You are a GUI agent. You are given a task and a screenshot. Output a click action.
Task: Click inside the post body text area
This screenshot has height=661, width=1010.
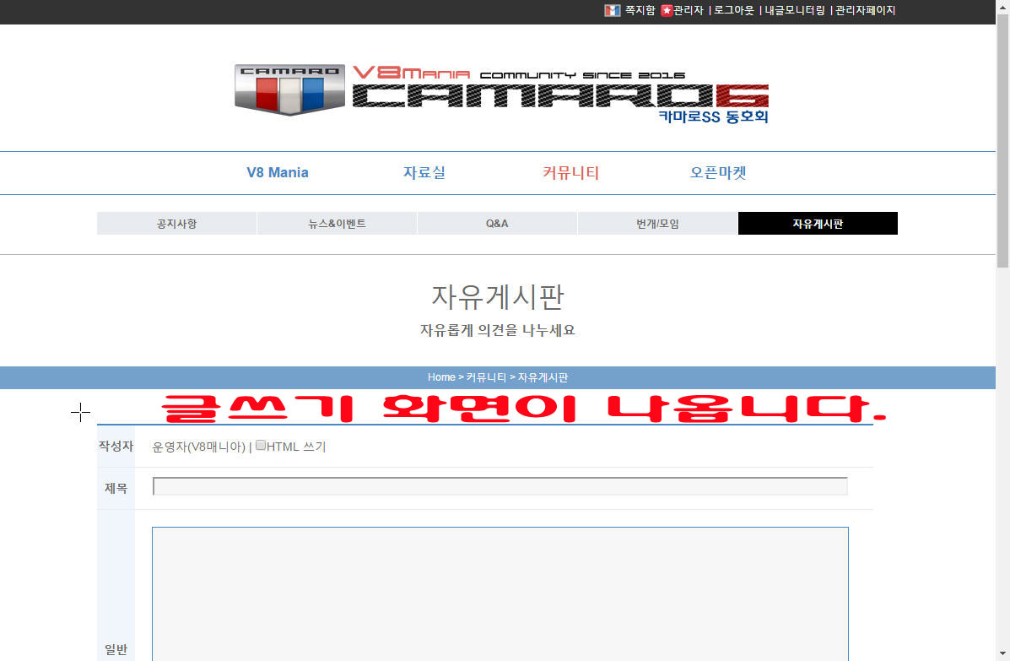[500, 594]
